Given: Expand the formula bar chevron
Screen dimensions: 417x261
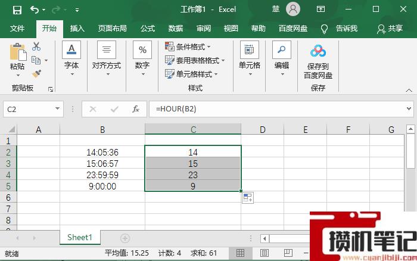Looking at the screenshot, I should coord(409,109).
